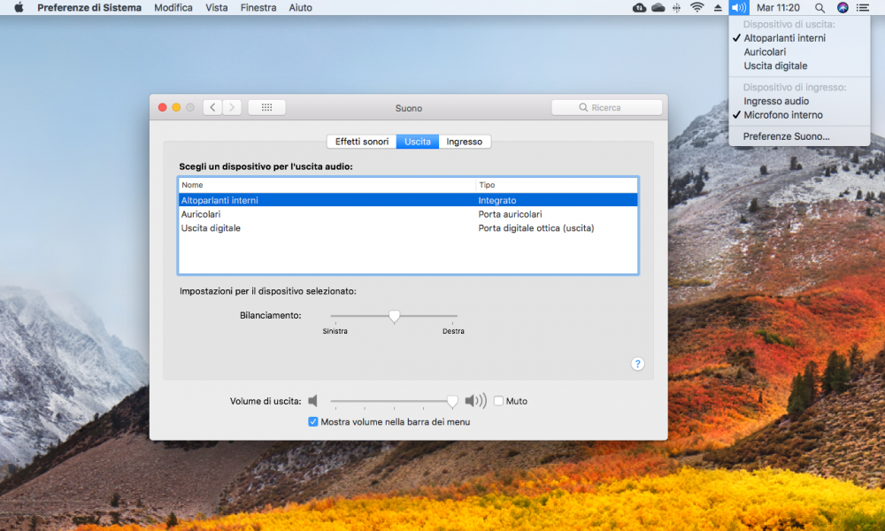Open Spotlight search magnifier
Screen dimensions: 885x531
pyautogui.click(x=820, y=7)
